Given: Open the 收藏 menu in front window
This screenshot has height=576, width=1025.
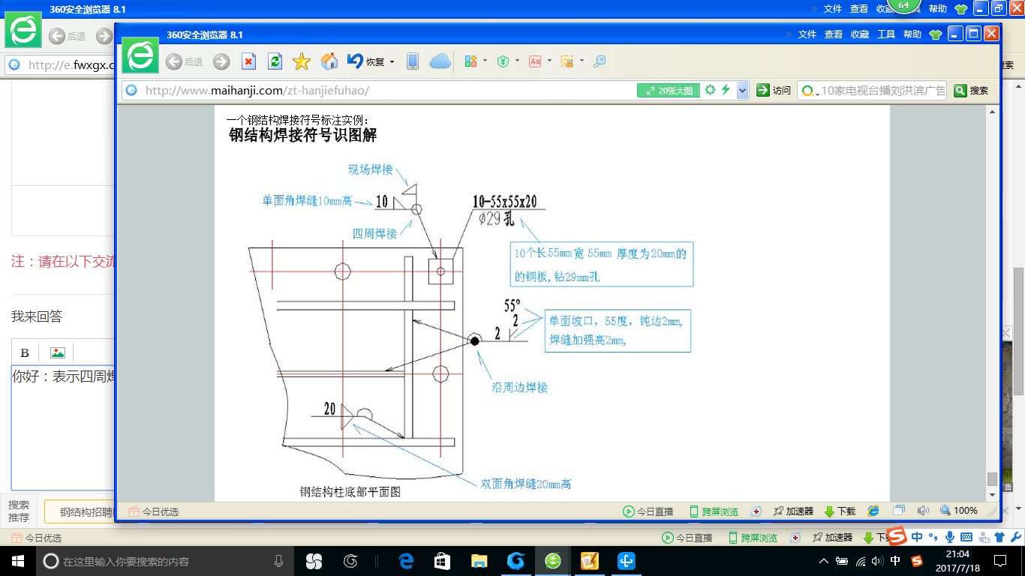Looking at the screenshot, I should click(860, 34).
